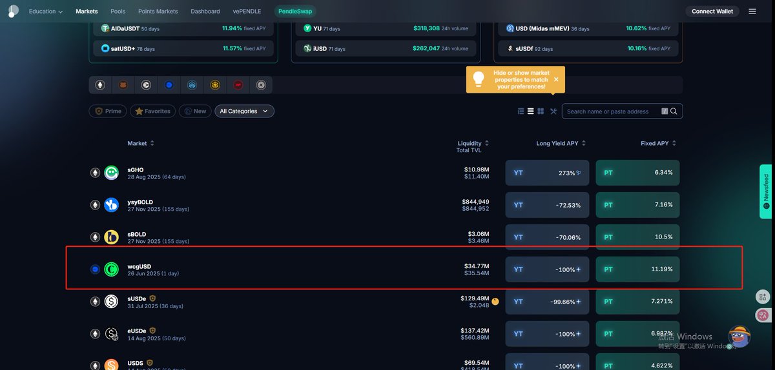Screen dimensions: 775x370
Task: Open the Dashboard tab
Action: (x=205, y=12)
